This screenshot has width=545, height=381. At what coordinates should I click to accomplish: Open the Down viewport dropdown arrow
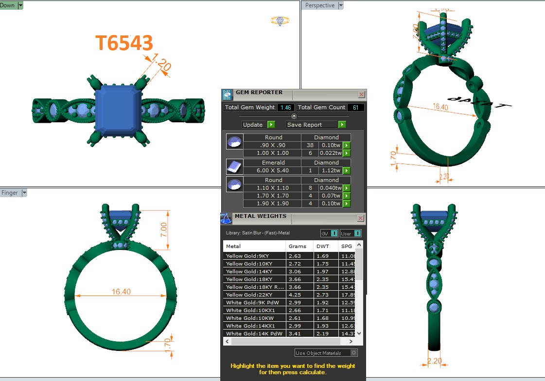pyautogui.click(x=20, y=5)
